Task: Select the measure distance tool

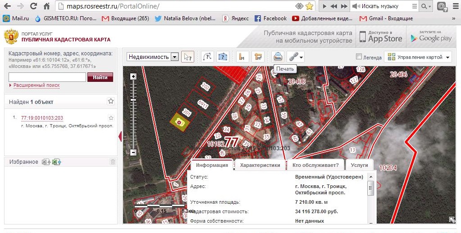Action: click(242, 57)
